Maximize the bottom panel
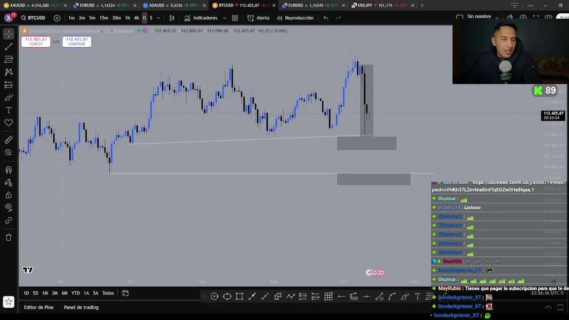The image size is (569, 320). click(x=560, y=307)
